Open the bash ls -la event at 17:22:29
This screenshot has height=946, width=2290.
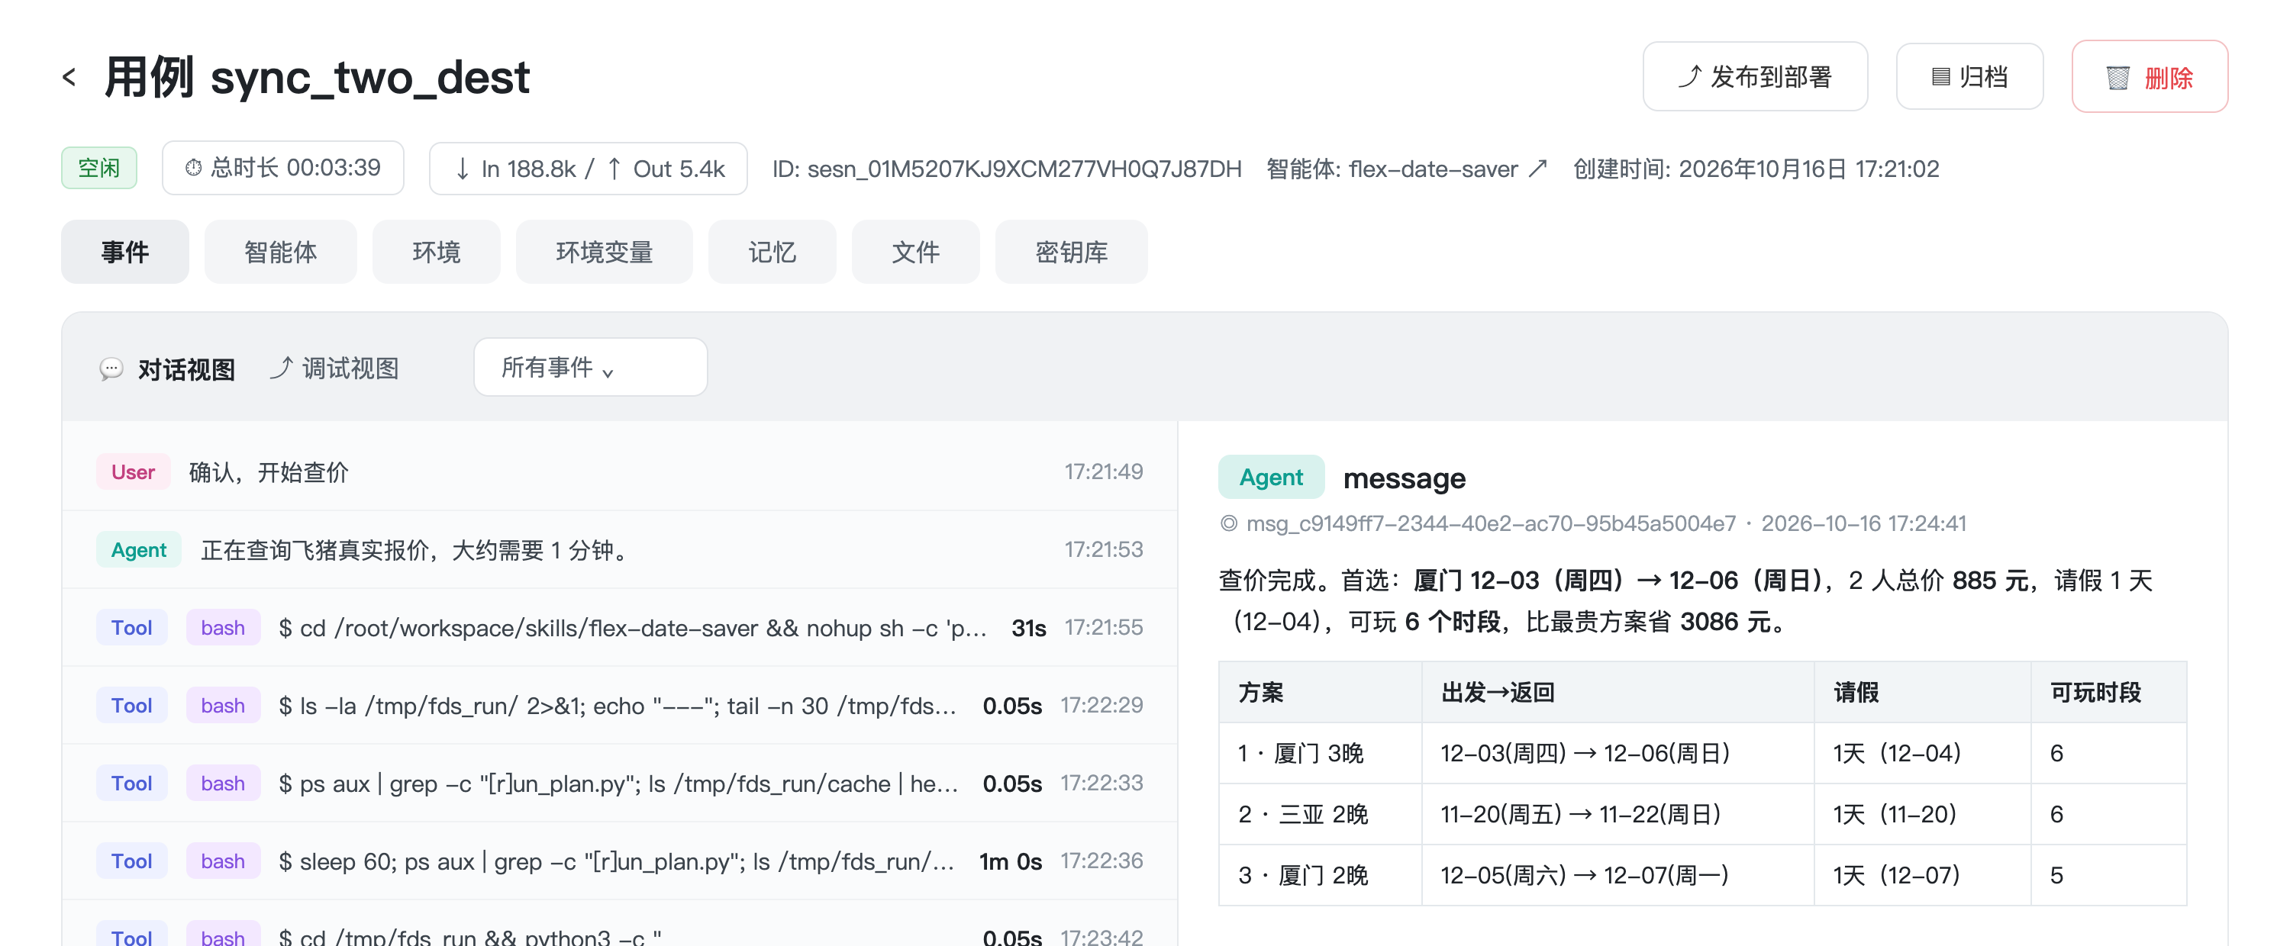[x=620, y=705]
